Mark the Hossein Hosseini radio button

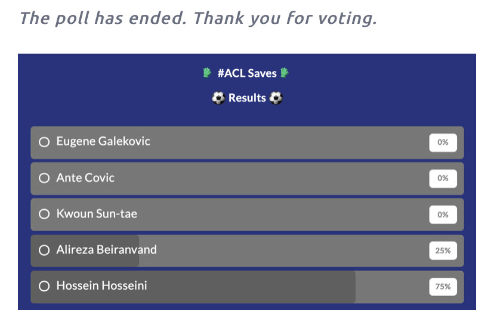(x=44, y=287)
